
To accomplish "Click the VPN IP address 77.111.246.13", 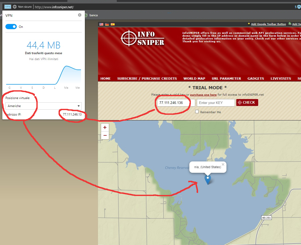I will pos(72,115).
